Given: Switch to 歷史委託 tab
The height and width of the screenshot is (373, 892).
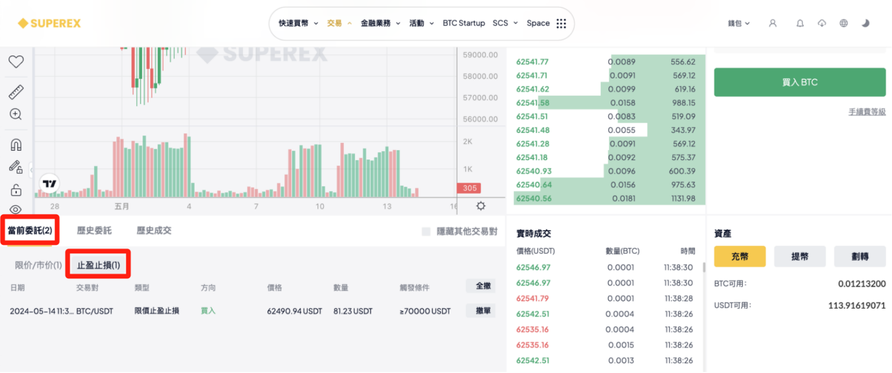Looking at the screenshot, I should (x=94, y=230).
